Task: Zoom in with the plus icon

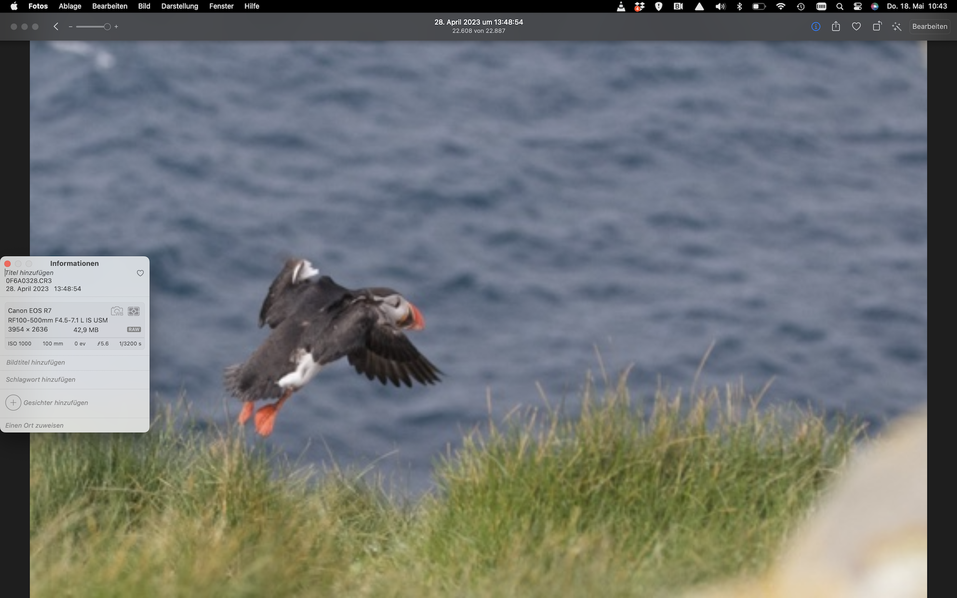Action: pyautogui.click(x=116, y=27)
